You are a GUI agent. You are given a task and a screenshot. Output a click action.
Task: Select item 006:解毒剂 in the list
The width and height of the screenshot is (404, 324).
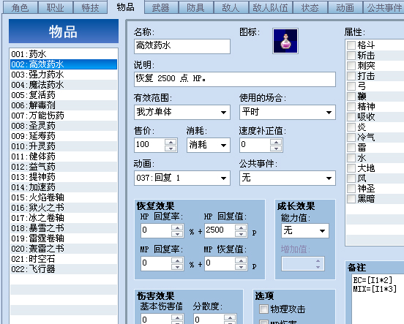(64, 105)
